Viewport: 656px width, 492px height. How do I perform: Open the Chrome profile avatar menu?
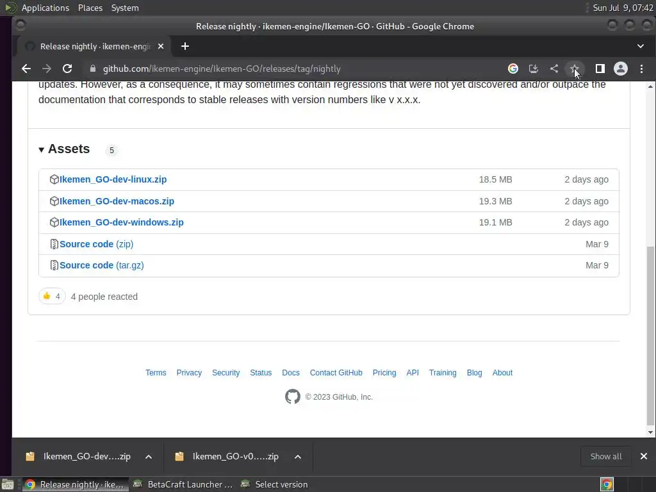[620, 69]
